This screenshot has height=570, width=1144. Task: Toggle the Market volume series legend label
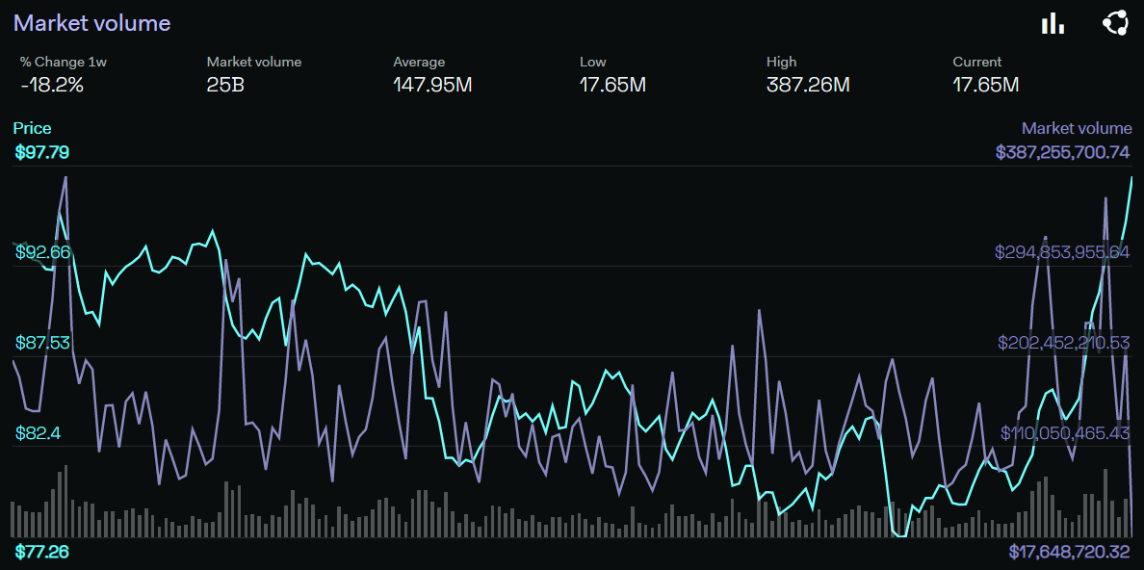[1076, 128]
